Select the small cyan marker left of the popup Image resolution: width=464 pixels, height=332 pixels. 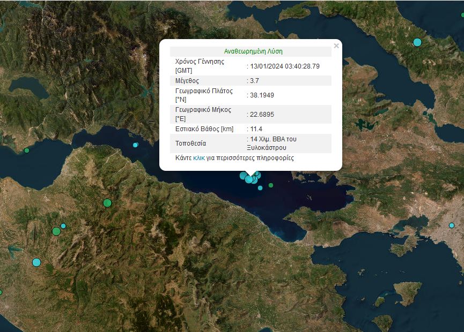click(135, 145)
